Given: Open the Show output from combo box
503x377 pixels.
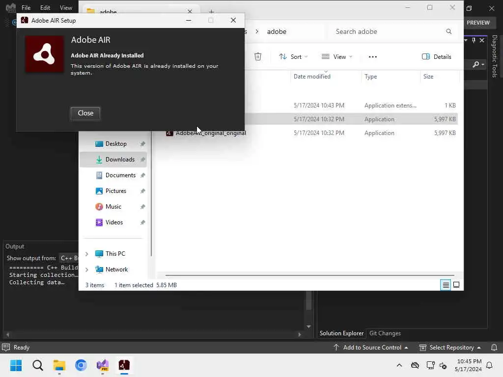Looking at the screenshot, I should [x=69, y=258].
